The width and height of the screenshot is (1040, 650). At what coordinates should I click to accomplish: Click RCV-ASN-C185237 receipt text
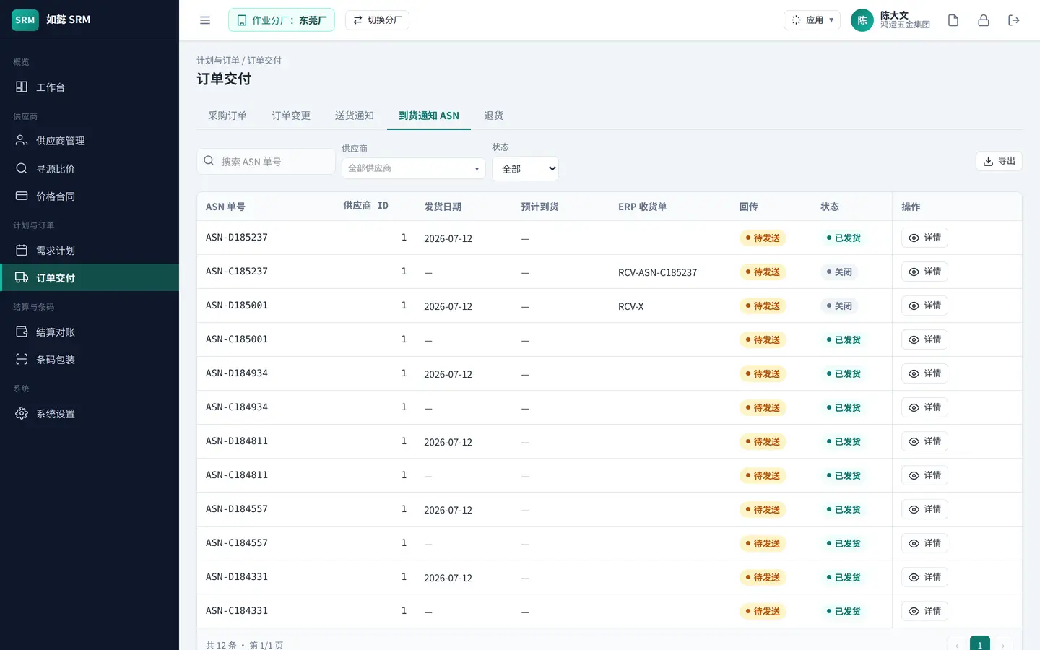[x=657, y=272]
